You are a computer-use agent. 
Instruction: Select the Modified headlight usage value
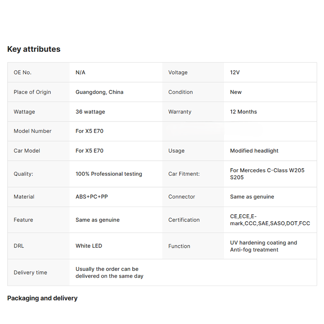tap(254, 151)
